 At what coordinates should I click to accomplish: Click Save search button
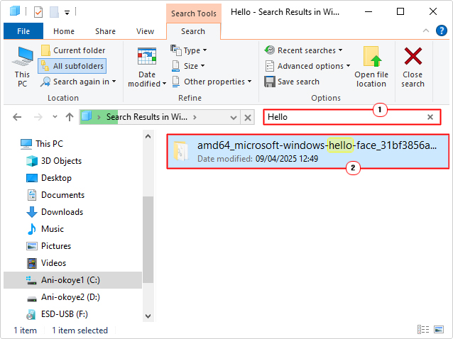292,82
